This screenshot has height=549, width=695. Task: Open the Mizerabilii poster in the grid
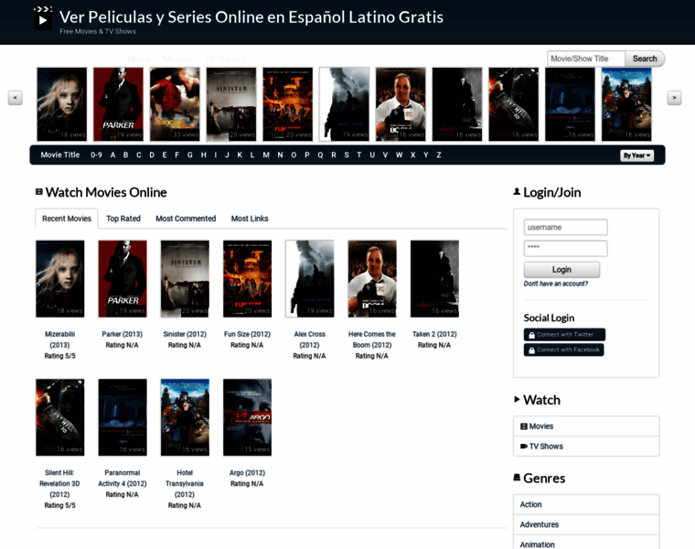tap(59, 279)
